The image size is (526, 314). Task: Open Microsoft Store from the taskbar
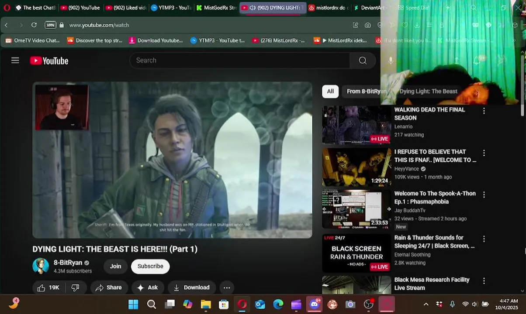click(x=224, y=304)
